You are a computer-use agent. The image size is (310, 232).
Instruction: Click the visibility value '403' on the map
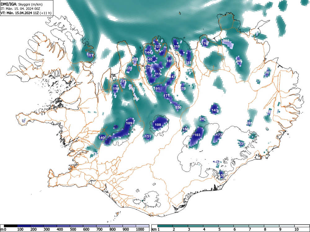[135, 59]
